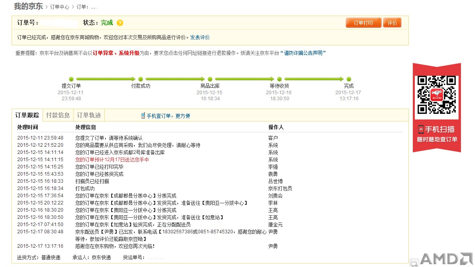475x267 pixels.
Task: Click the 扫描员已经扫描 row text
Action: pyautogui.click(x=92, y=181)
